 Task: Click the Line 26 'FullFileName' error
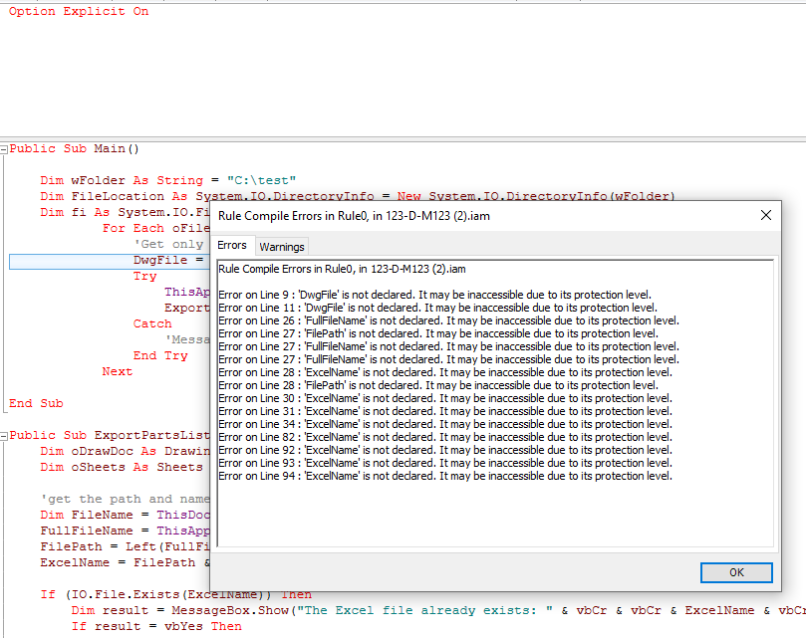(448, 320)
